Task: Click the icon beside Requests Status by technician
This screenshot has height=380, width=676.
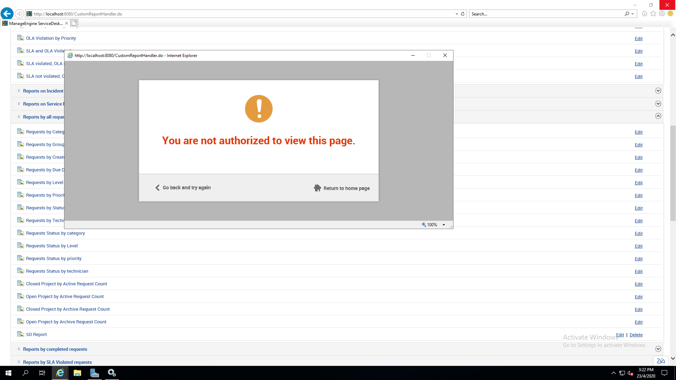Action: click(x=20, y=271)
